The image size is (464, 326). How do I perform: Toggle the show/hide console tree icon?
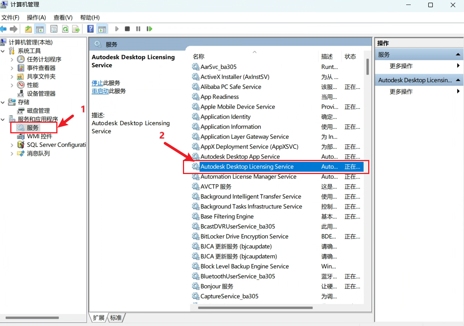pyautogui.click(x=39, y=29)
